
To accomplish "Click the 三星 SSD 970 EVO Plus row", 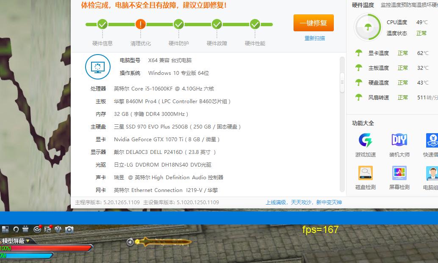I will pyautogui.click(x=166, y=126).
